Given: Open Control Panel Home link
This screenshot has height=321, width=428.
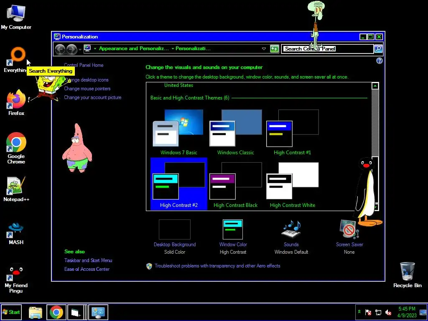Looking at the screenshot, I should (84, 65).
